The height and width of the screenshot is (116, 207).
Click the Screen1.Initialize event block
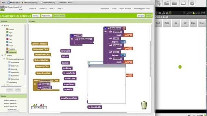pos(39,44)
